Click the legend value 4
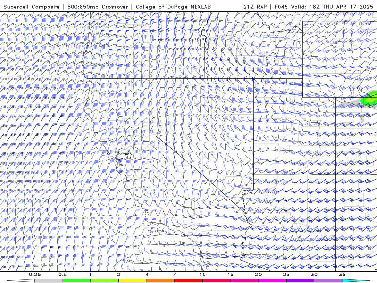The width and height of the screenshot is (377, 283). [147, 275]
